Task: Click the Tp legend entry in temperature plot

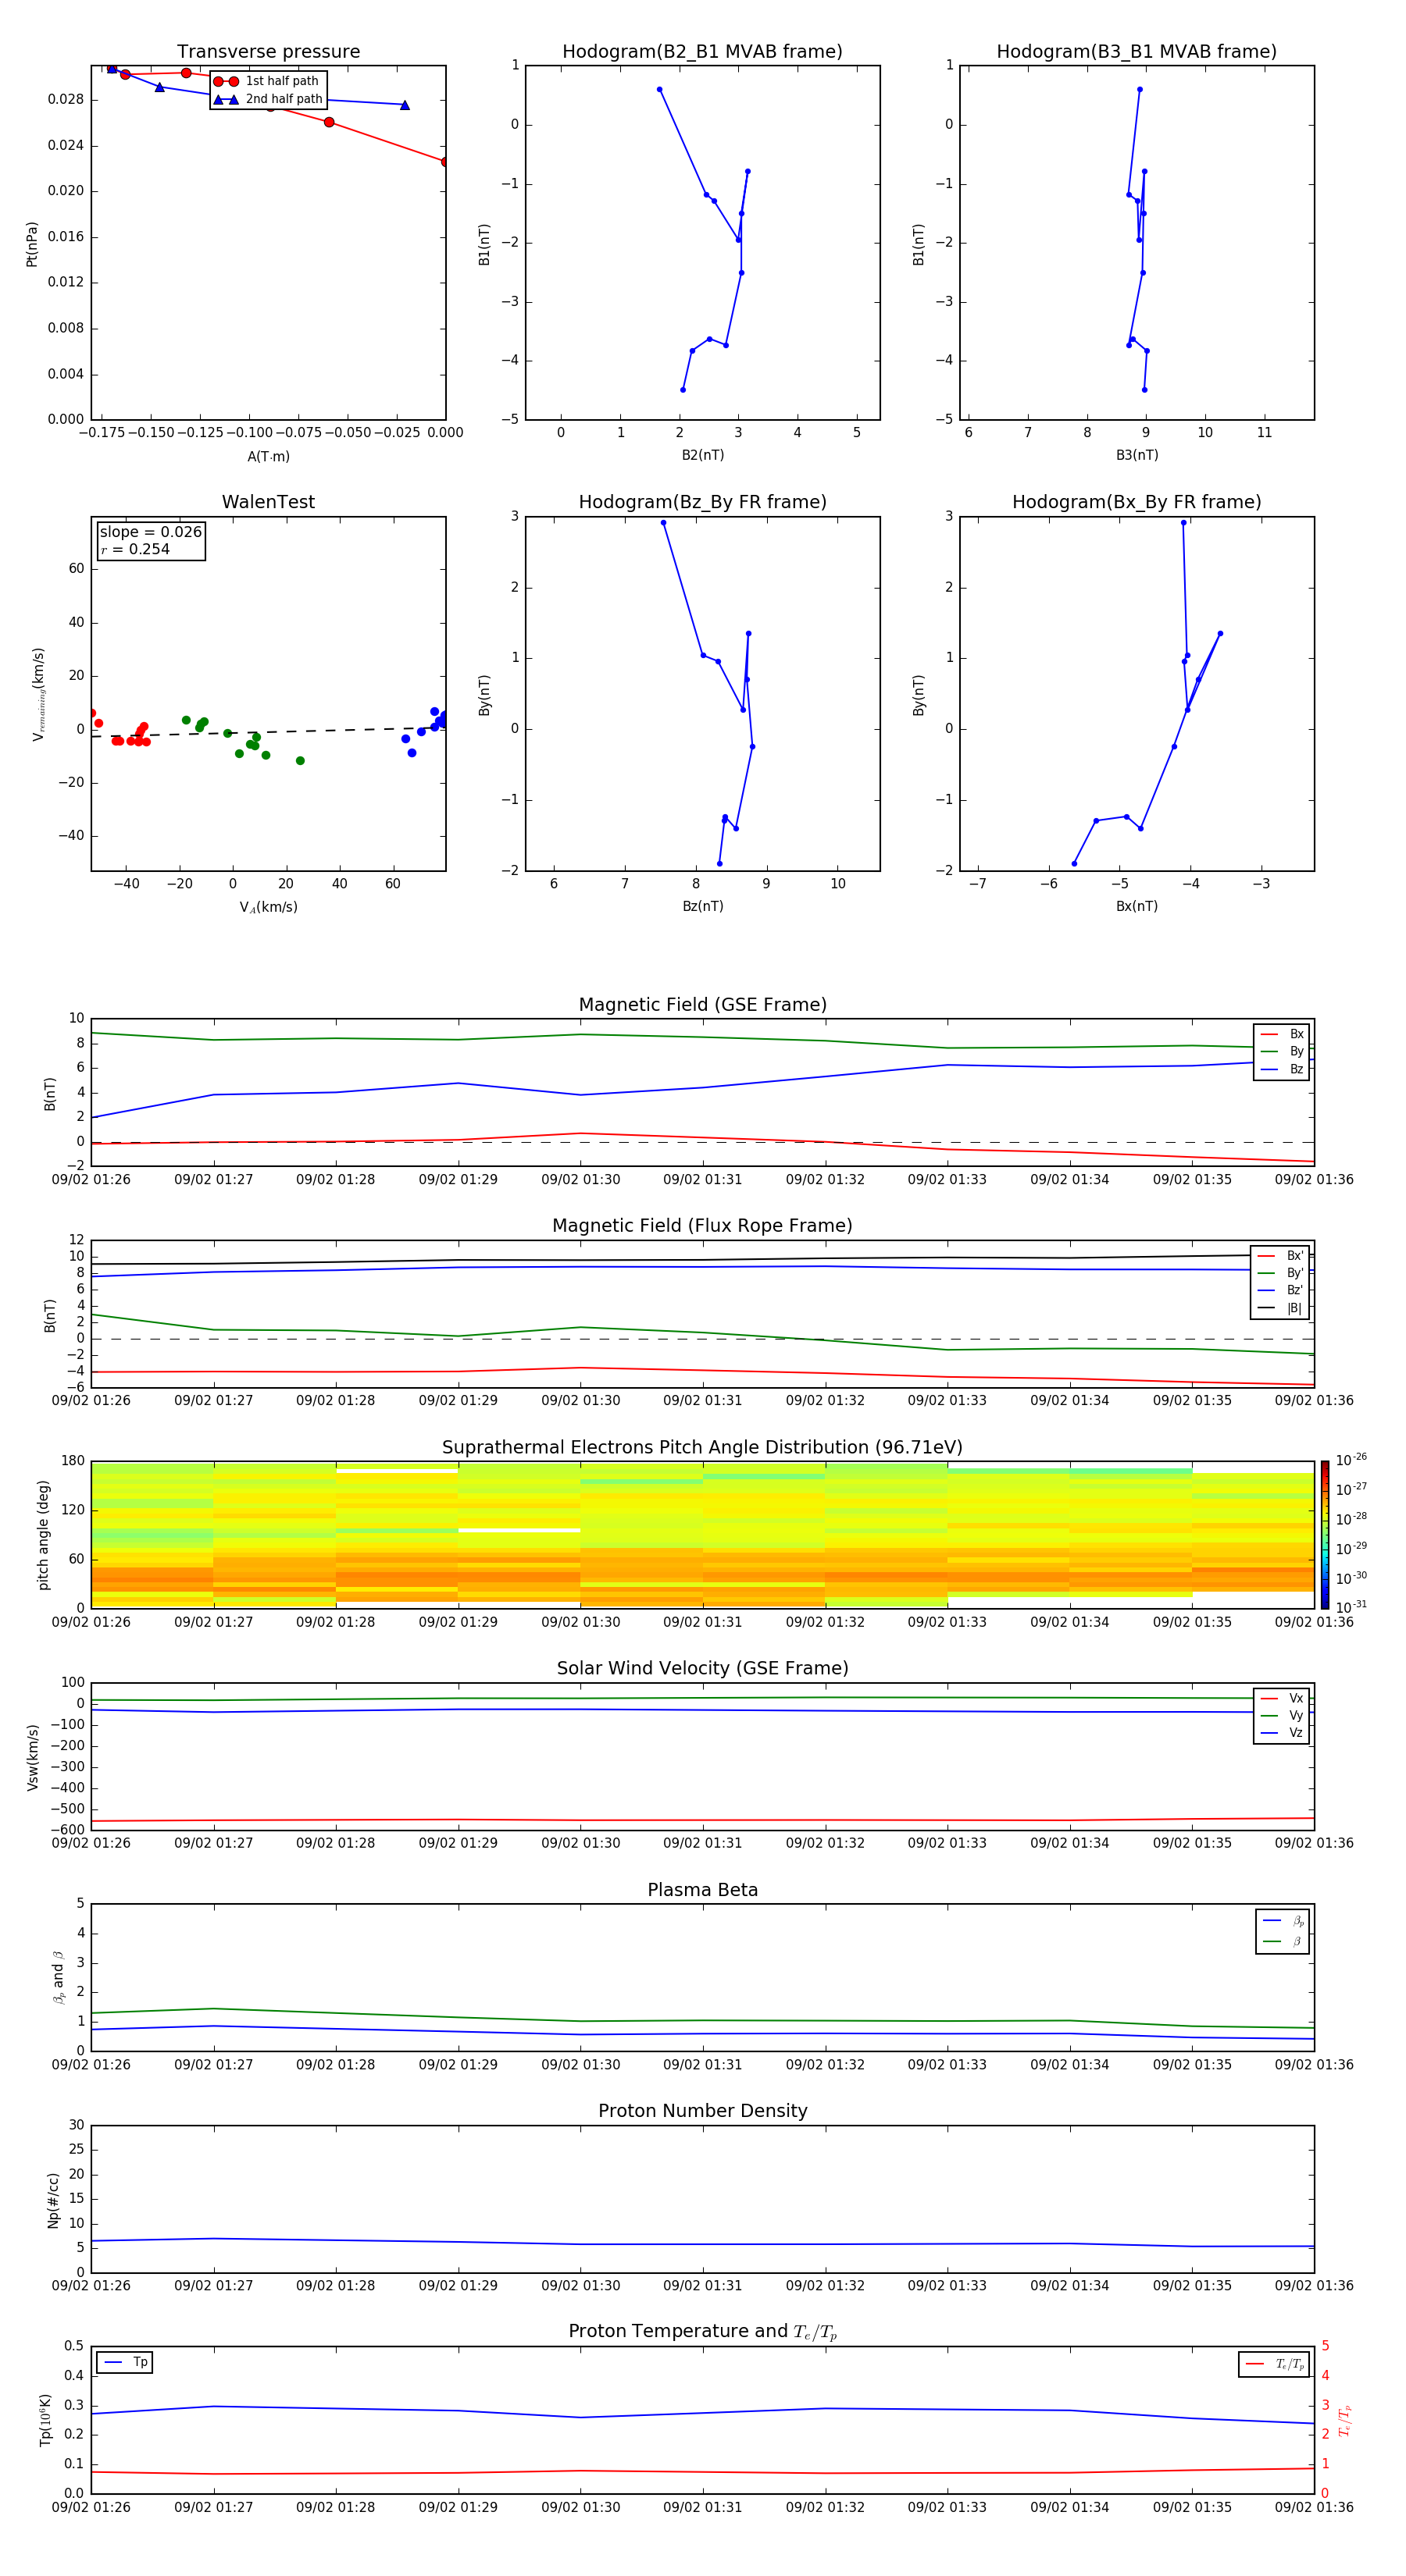Action: 125,2362
